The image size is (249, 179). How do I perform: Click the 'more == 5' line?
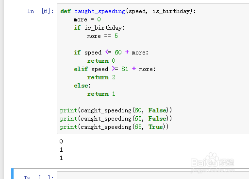pos(102,36)
